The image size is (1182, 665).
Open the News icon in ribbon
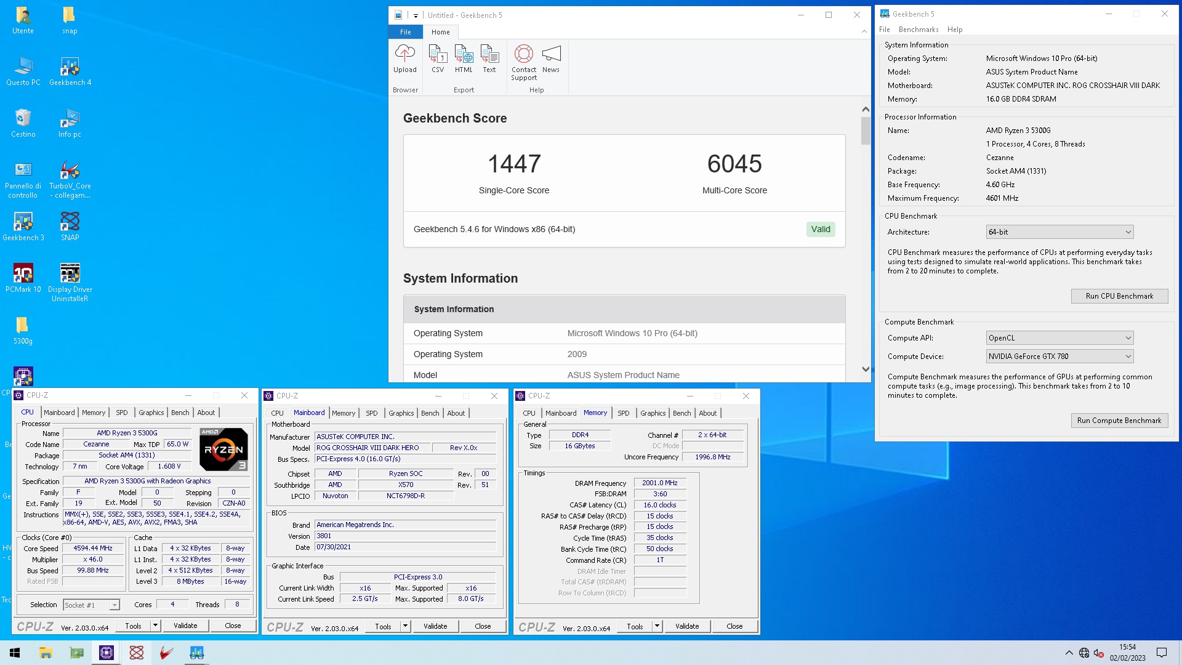coord(551,59)
